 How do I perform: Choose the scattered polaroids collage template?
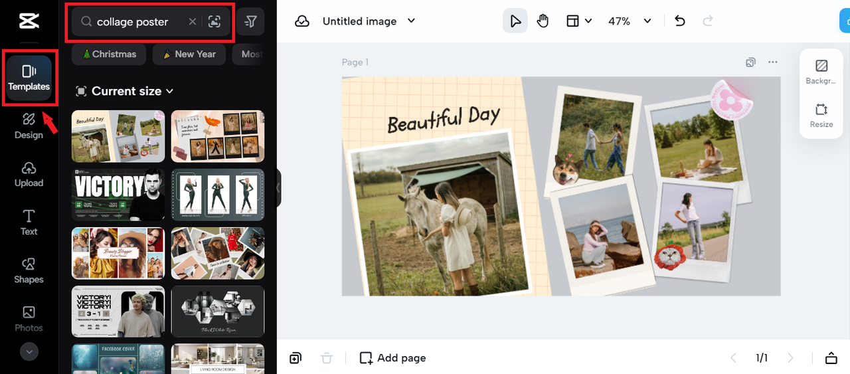click(x=218, y=253)
